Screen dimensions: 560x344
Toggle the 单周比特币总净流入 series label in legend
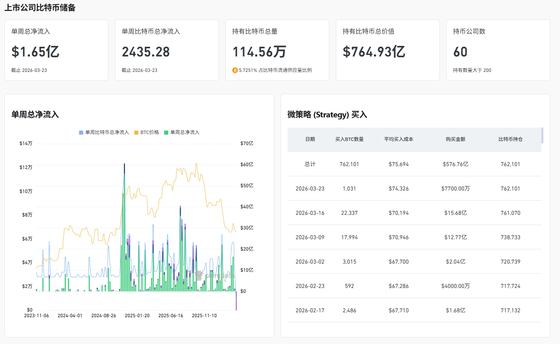[107, 132]
